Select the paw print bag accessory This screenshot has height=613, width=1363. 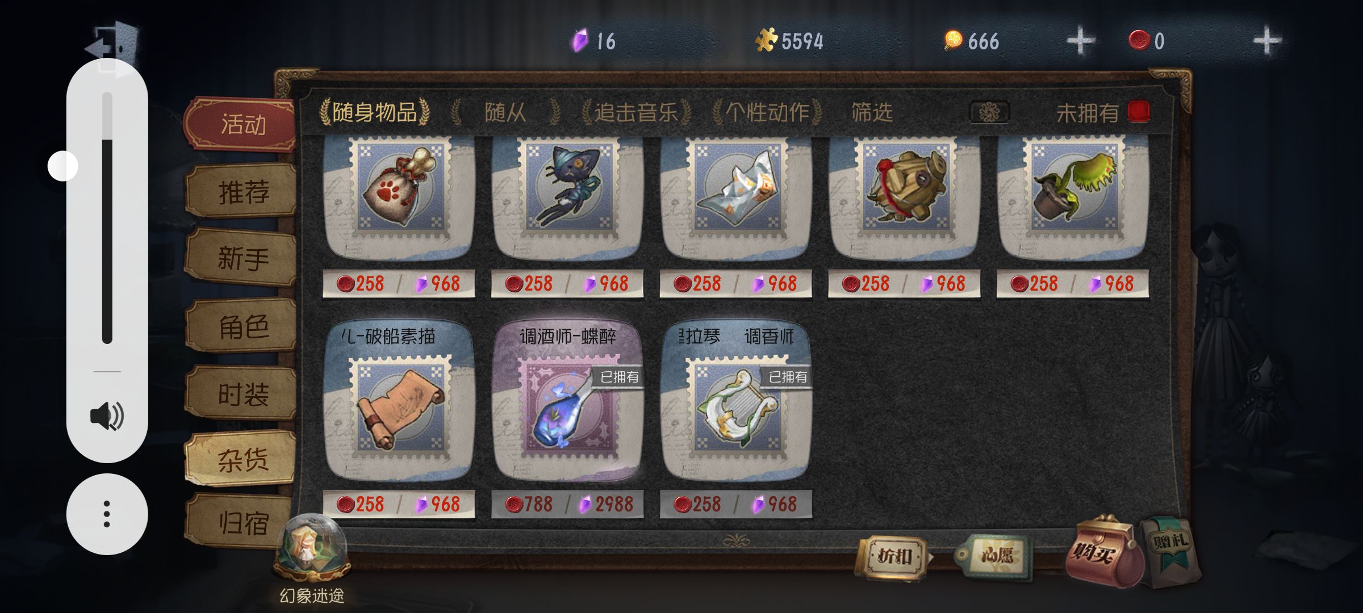399,193
